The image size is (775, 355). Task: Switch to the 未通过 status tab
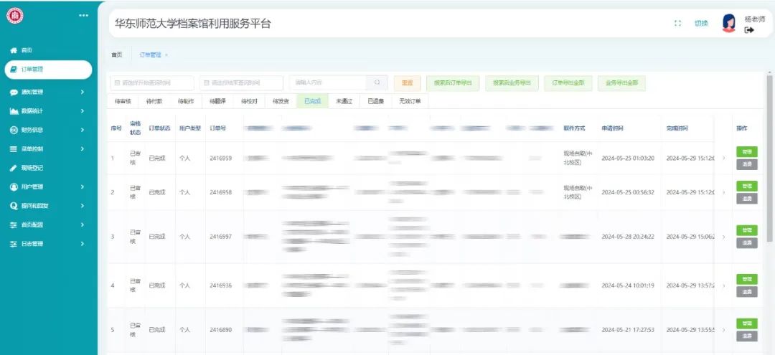pyautogui.click(x=344, y=101)
